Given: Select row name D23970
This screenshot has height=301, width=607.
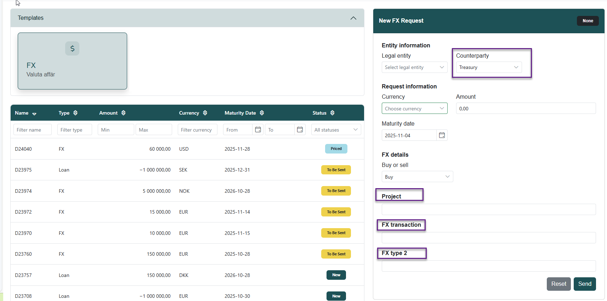Looking at the screenshot, I should point(23,233).
